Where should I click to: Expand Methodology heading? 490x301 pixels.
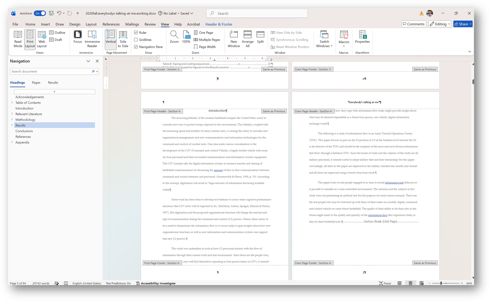[x=12, y=119]
